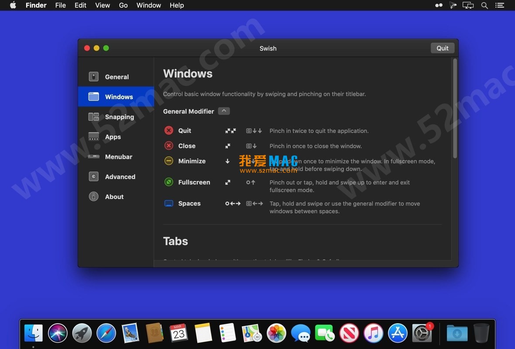This screenshot has width=515, height=349.
Task: Click the blue Spaces gesture icon
Action: tap(169, 203)
